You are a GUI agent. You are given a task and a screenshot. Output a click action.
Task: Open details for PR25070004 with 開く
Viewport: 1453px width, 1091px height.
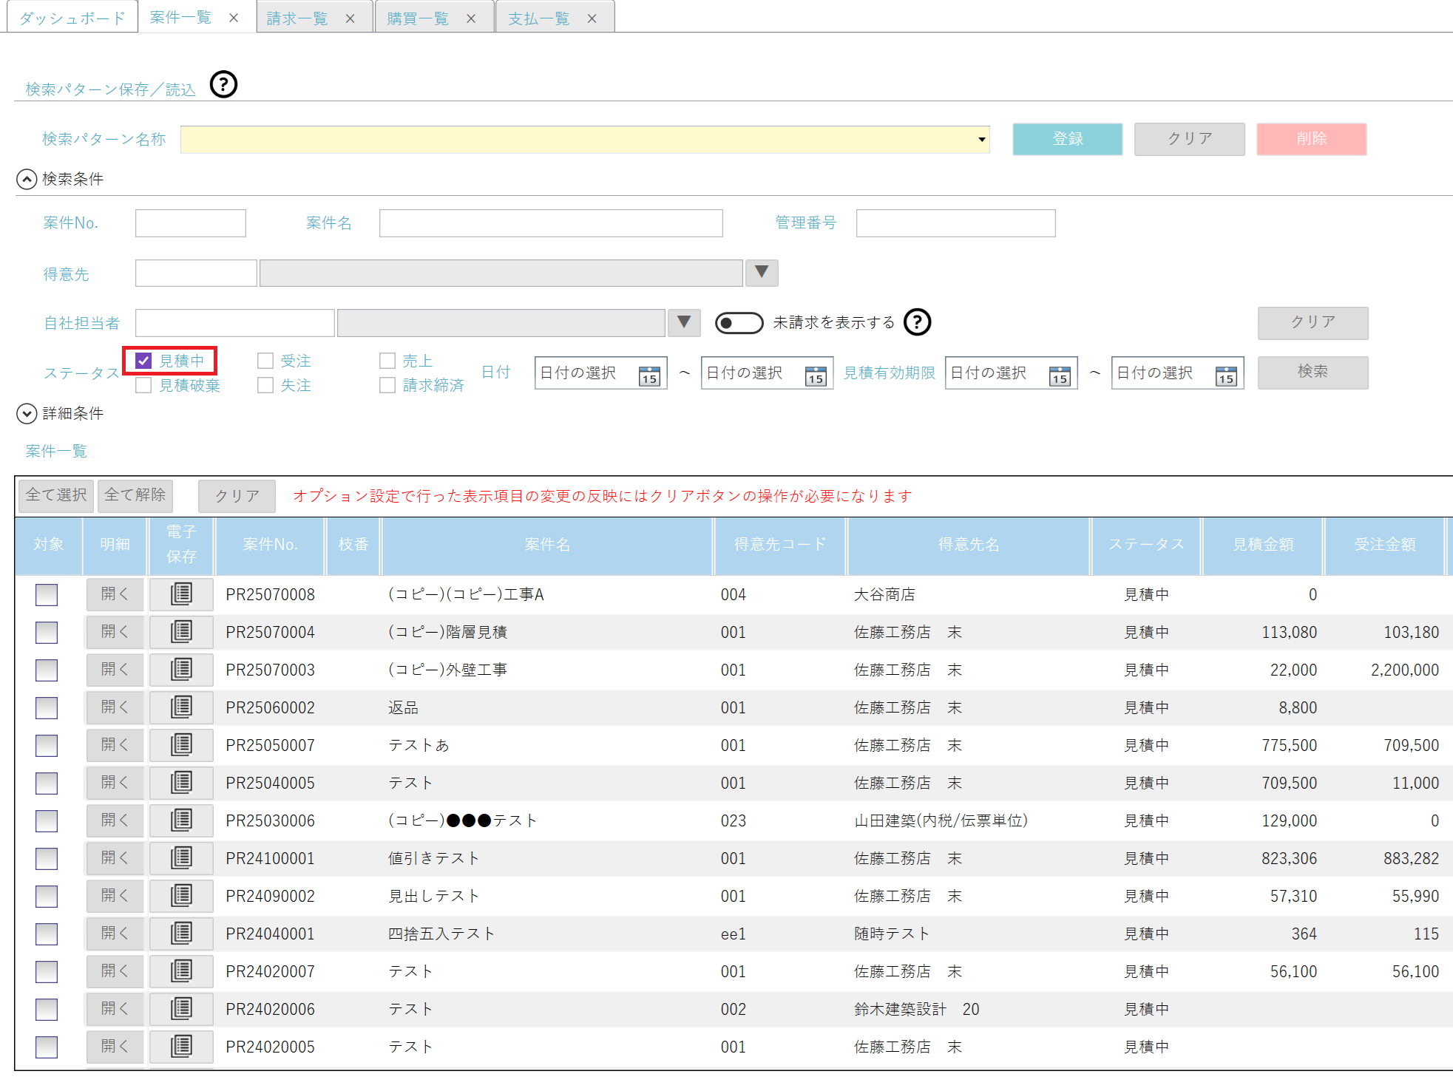[x=115, y=632]
